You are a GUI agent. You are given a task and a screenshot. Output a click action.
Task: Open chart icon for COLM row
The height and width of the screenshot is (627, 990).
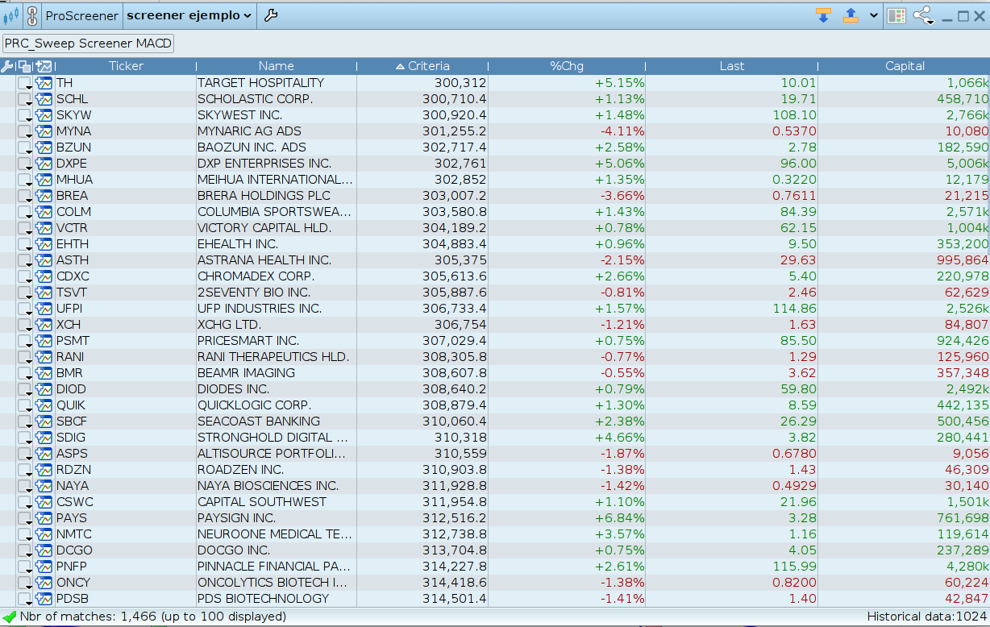click(x=44, y=212)
